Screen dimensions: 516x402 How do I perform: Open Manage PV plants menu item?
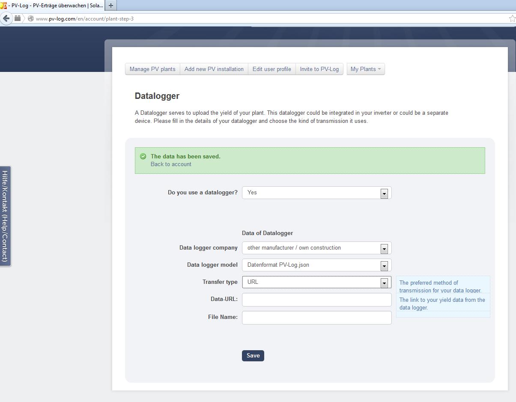[x=152, y=69]
